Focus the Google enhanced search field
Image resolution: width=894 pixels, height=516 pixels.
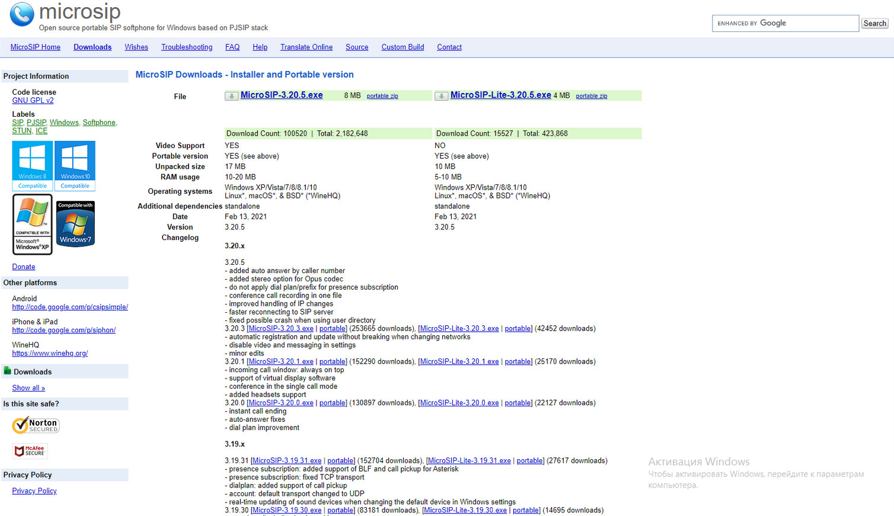tap(786, 23)
